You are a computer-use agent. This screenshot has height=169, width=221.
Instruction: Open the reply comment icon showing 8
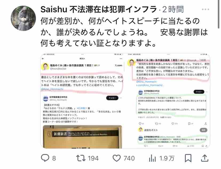(45, 158)
